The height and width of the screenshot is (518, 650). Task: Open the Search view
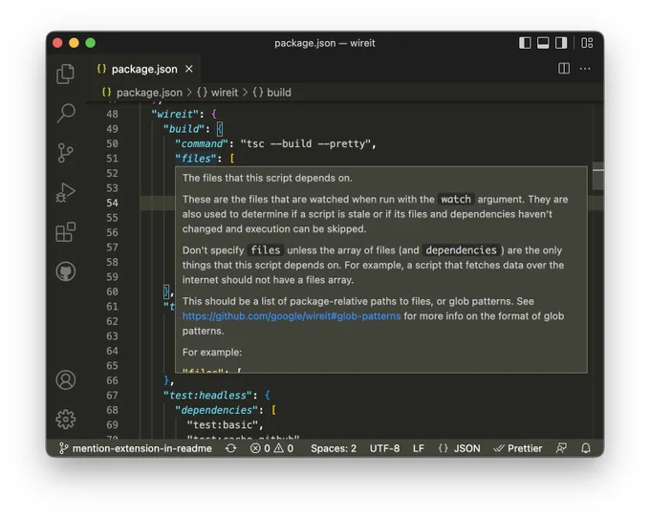[66, 113]
